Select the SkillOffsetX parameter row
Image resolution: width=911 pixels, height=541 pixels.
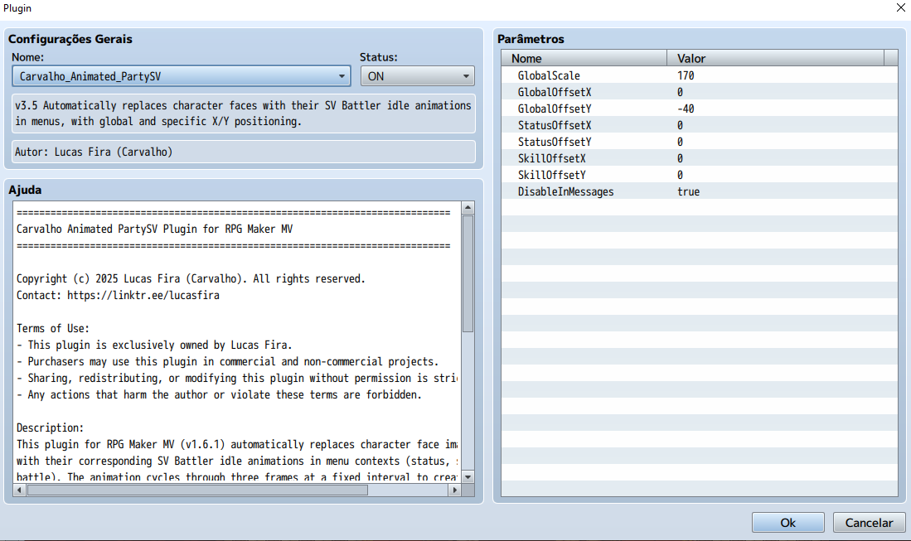coord(700,158)
